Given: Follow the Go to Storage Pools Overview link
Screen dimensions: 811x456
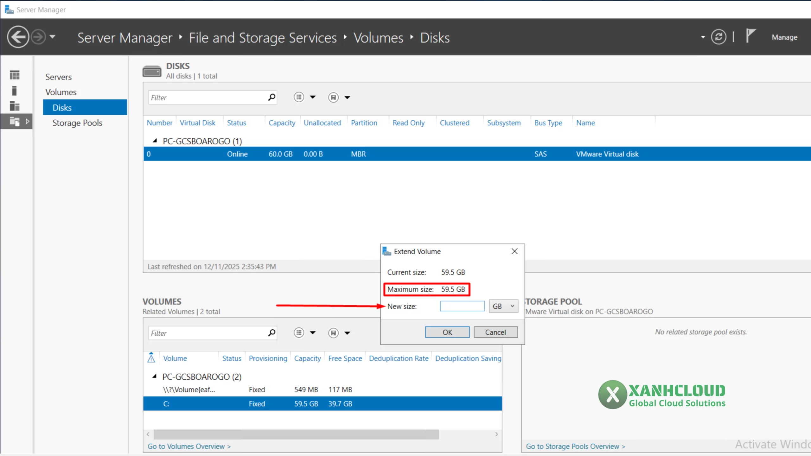Looking at the screenshot, I should pyautogui.click(x=575, y=446).
